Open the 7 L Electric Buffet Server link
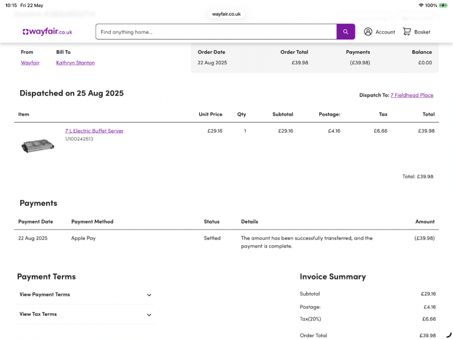The image size is (453, 339). coord(94,131)
